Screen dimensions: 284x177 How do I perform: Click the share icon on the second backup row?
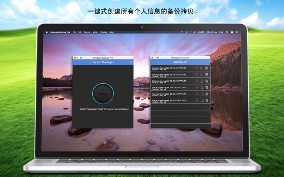202,75
